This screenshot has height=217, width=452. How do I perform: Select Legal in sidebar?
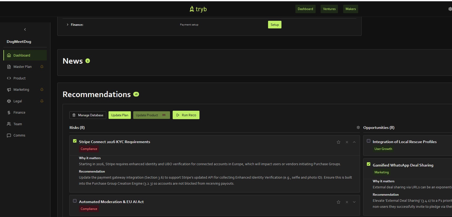[25, 101]
